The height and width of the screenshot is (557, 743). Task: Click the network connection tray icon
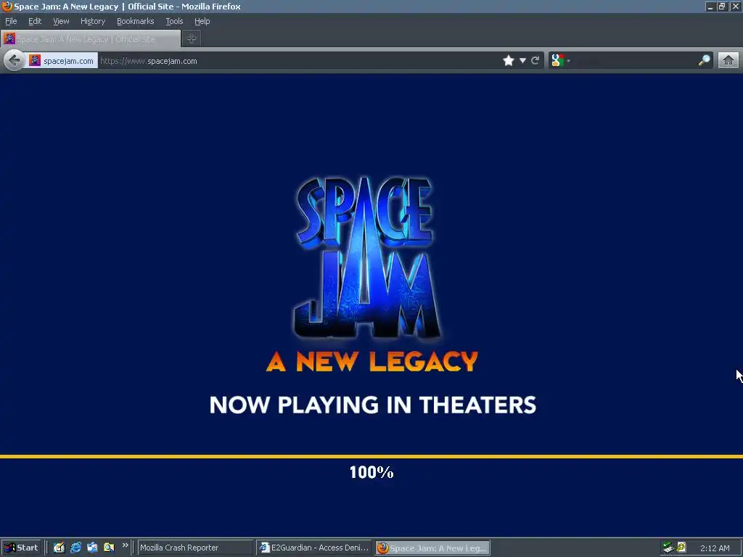668,548
